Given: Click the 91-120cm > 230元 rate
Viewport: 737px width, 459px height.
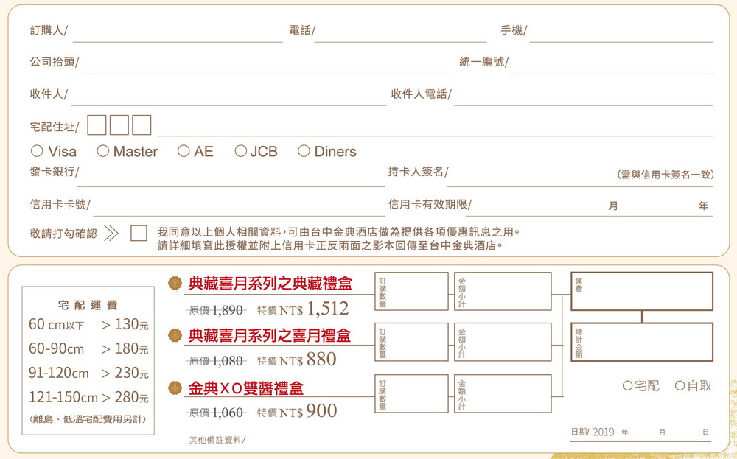Looking at the screenshot, I should [x=88, y=373].
